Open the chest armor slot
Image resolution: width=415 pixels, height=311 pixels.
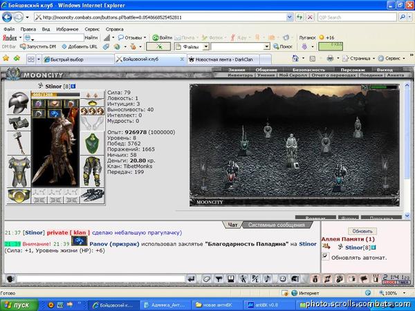[x=19, y=171]
